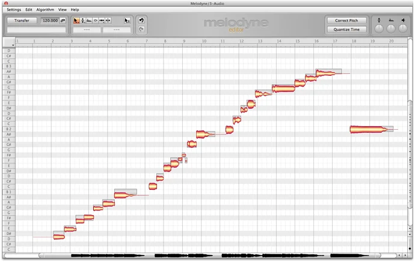Click the first dashed value field under tools
Screen dimensions: 415x262
pos(87,29)
